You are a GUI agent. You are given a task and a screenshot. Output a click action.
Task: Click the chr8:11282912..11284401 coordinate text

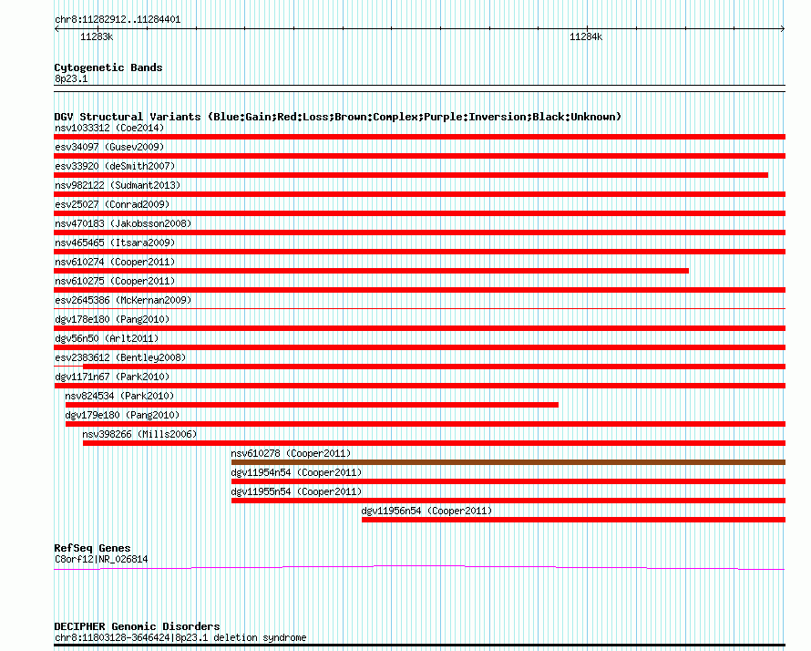[118, 20]
